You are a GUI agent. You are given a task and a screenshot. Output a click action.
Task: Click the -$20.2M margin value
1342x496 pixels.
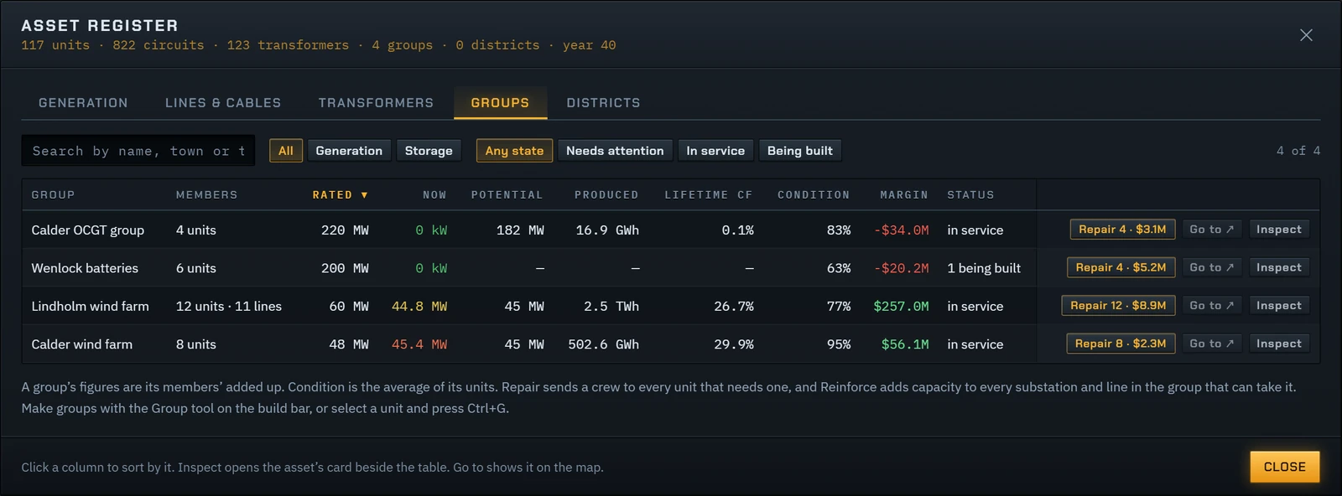[x=902, y=268]
